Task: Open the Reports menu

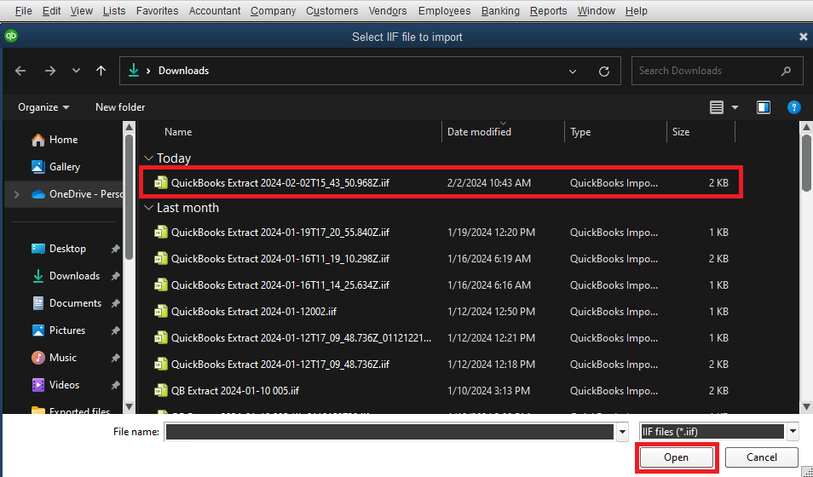Action: 548,11
